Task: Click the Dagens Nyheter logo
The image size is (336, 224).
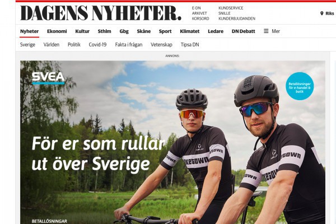Action: tap(101, 13)
